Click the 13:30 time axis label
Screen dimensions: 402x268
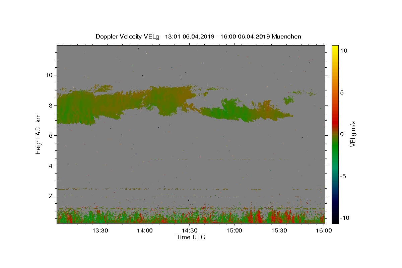[100, 230]
